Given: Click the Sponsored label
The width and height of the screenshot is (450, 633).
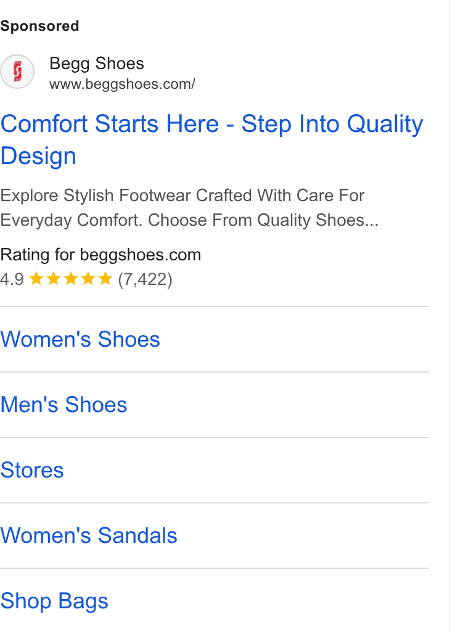Looking at the screenshot, I should [x=39, y=26].
